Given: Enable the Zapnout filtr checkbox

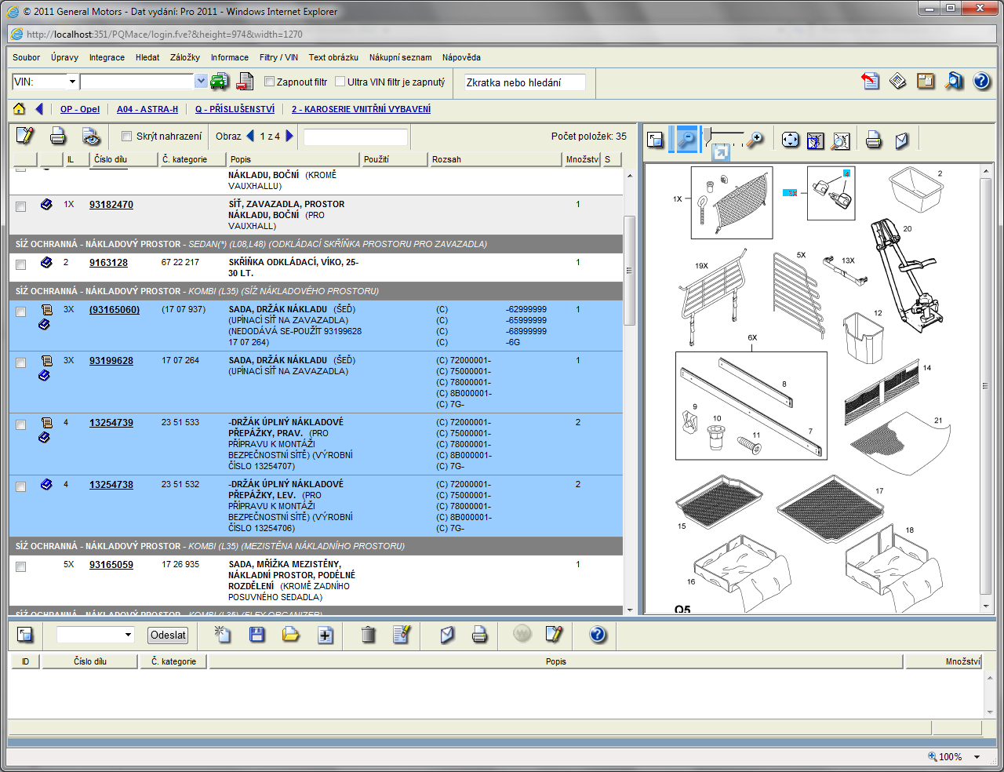Looking at the screenshot, I should point(269,82).
